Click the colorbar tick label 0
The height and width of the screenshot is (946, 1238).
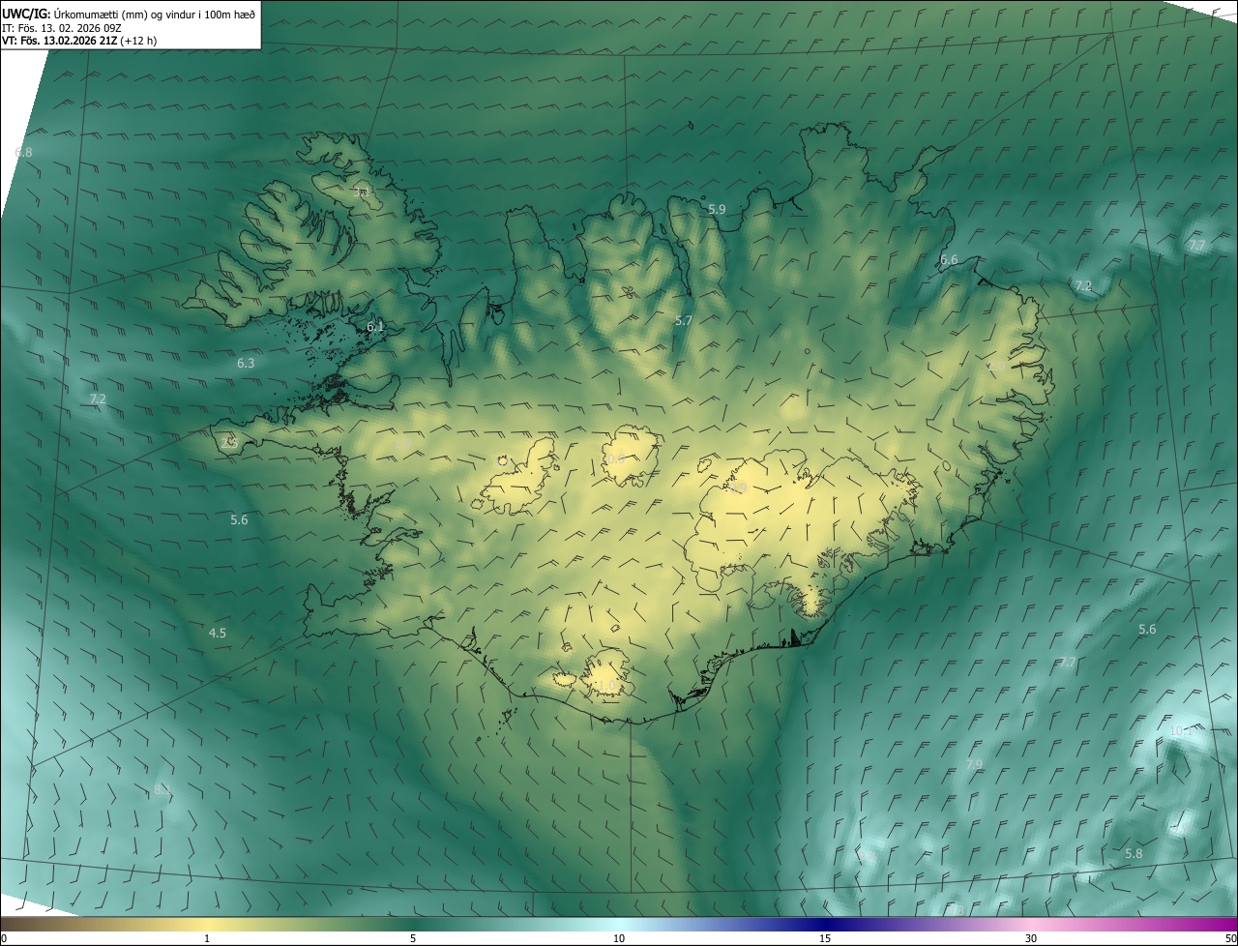[4, 938]
